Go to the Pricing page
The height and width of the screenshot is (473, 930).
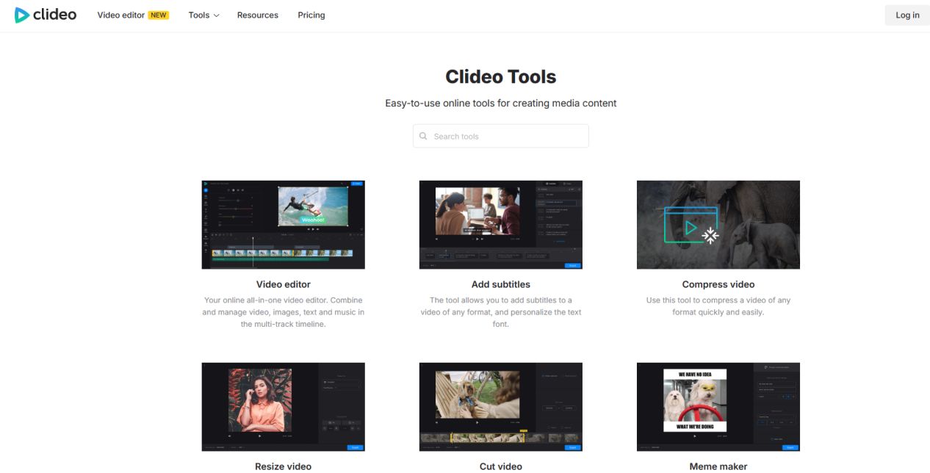311,15
